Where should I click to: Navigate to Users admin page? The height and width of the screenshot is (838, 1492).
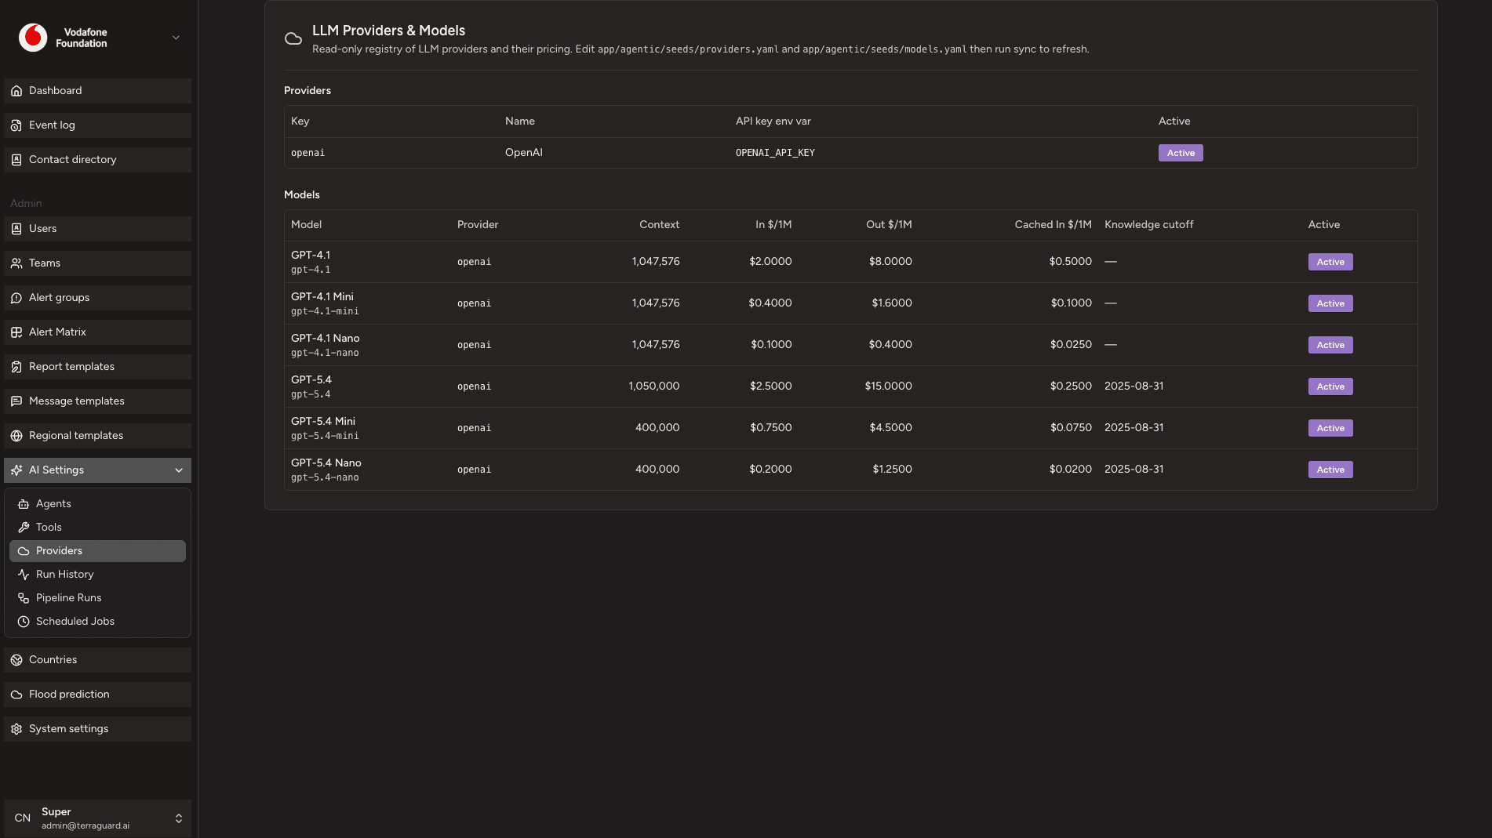[x=97, y=229]
